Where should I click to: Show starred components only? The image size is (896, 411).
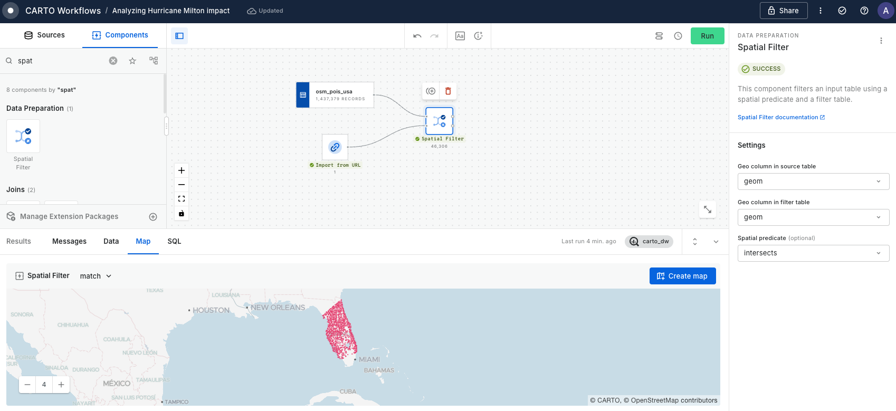(132, 61)
